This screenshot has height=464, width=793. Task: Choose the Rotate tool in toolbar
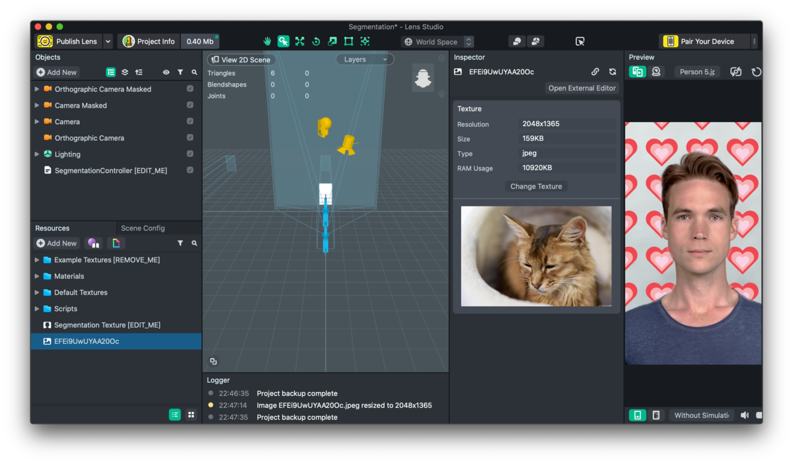(316, 41)
